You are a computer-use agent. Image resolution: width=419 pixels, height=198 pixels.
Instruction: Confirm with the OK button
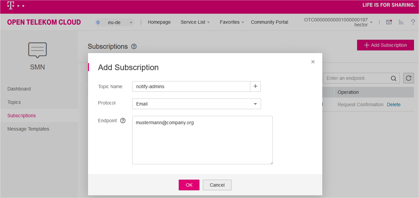pos(189,185)
